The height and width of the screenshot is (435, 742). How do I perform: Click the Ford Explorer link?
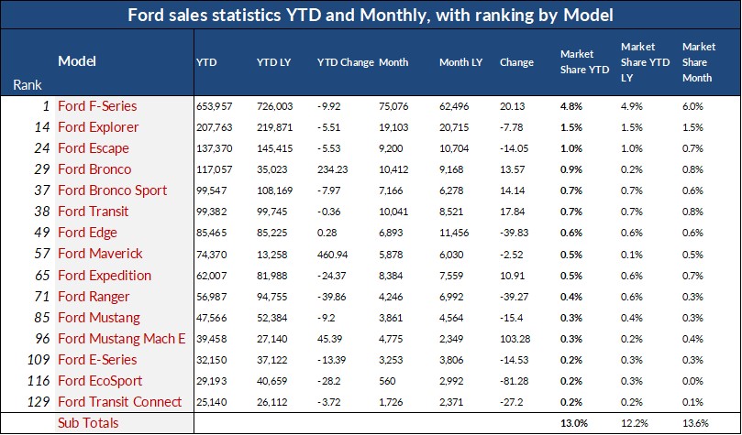[x=98, y=126]
